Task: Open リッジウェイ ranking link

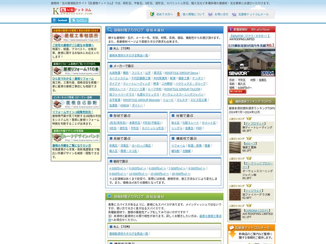Action: [x=254, y=191]
